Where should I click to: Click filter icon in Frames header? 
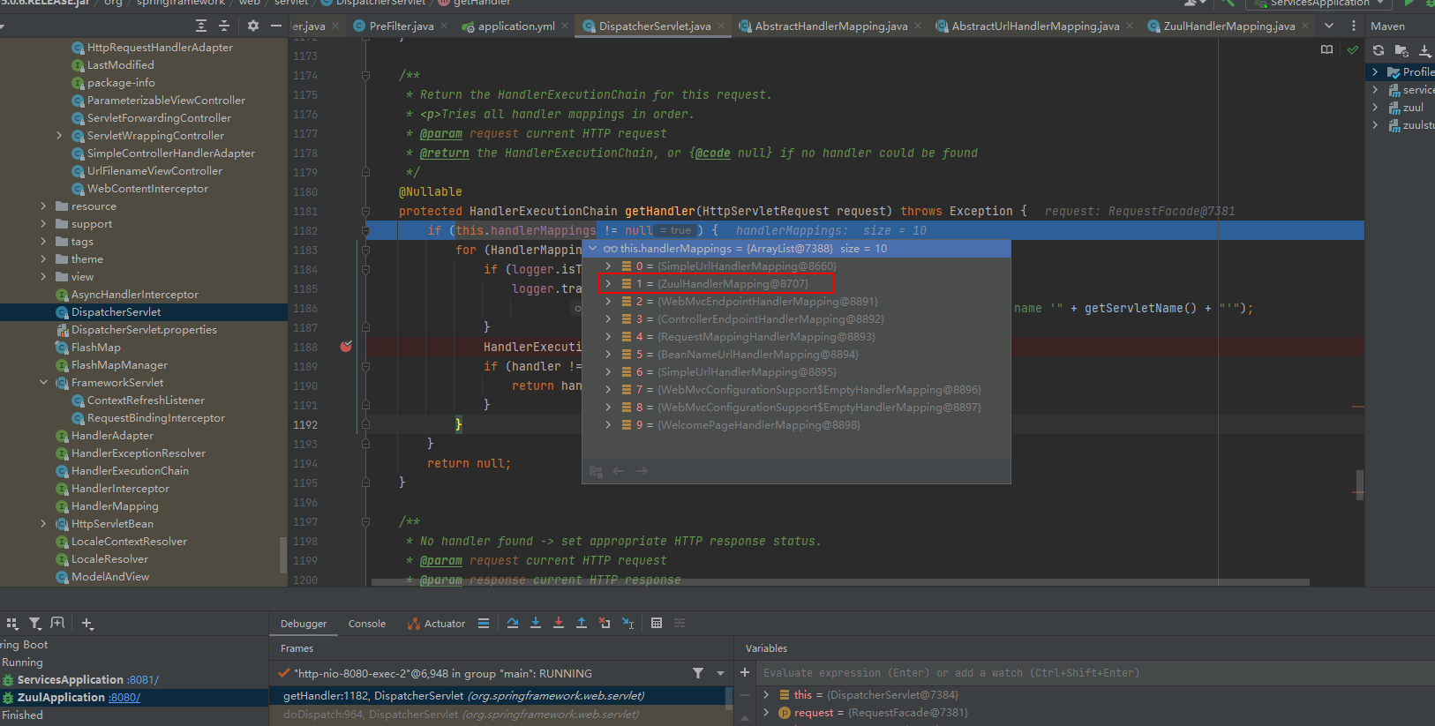(x=698, y=673)
